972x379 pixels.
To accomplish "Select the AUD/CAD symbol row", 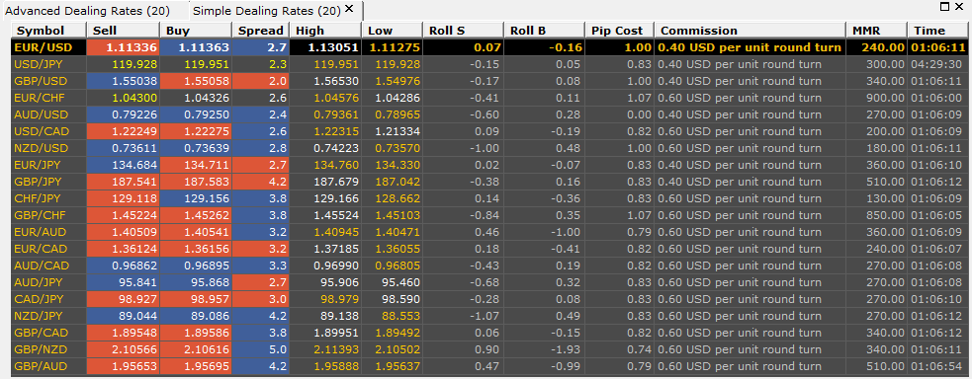I will click(x=488, y=265).
